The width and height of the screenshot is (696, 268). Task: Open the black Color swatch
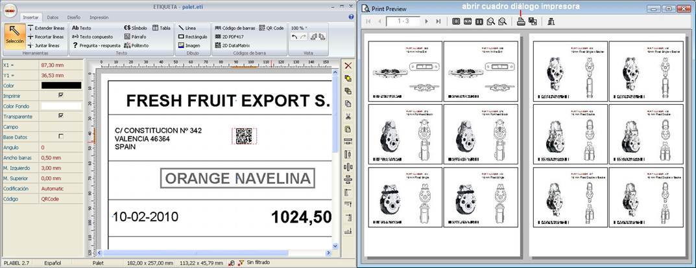coord(61,85)
